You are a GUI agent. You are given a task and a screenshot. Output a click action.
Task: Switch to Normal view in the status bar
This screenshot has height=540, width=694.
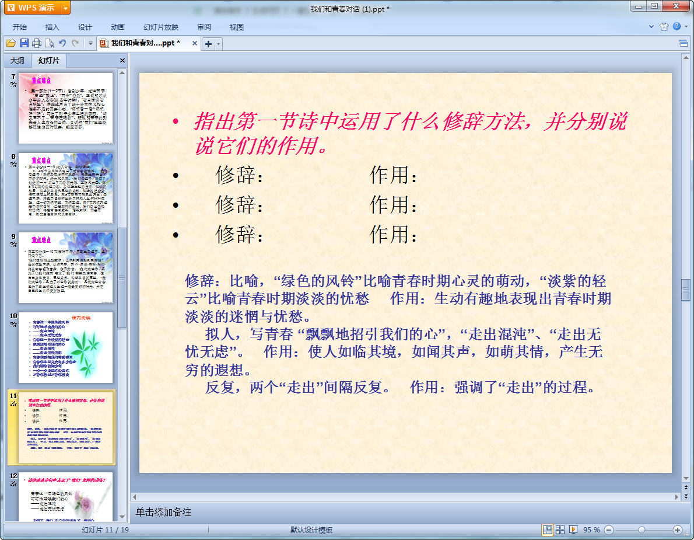548,529
